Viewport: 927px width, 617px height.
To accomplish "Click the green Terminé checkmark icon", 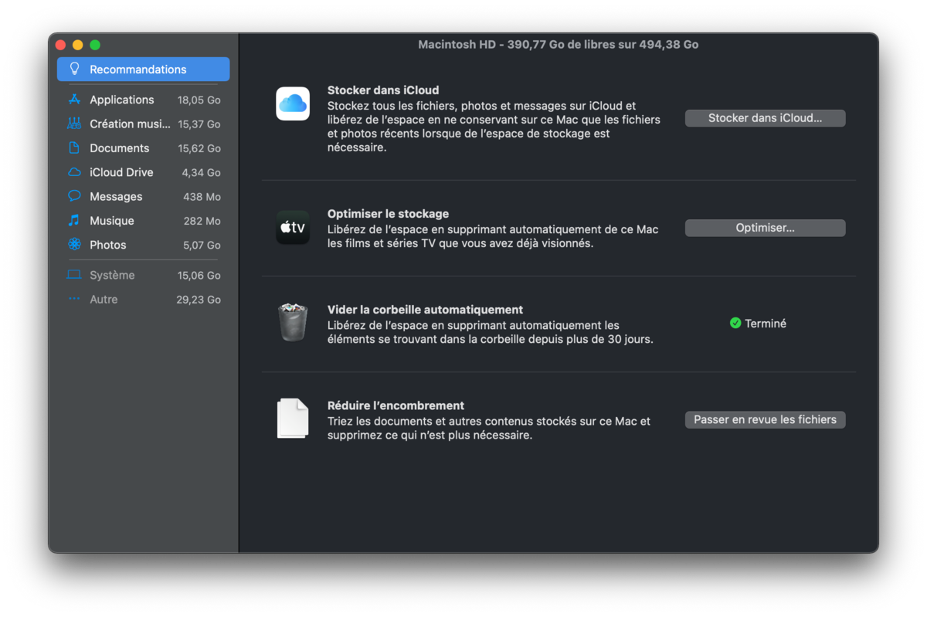I will coord(735,324).
